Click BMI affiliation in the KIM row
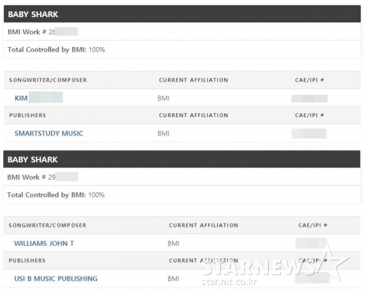This screenshot has height=291, width=366. click(x=163, y=98)
